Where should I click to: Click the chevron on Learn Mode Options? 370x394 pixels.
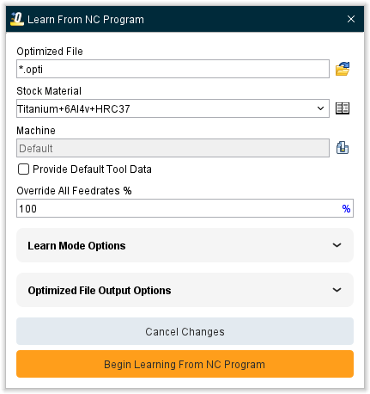click(x=337, y=245)
